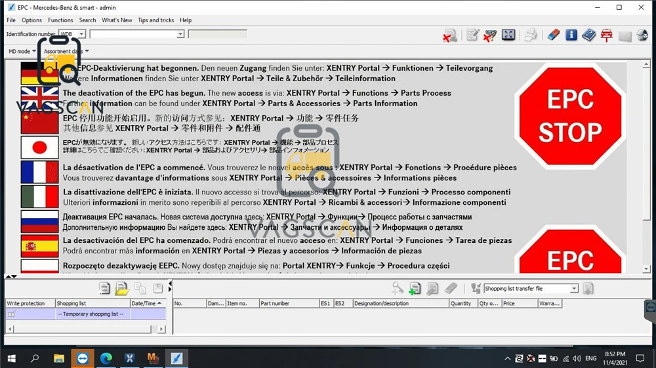Open the Help menu
The height and width of the screenshot is (368, 656).
[x=186, y=20]
